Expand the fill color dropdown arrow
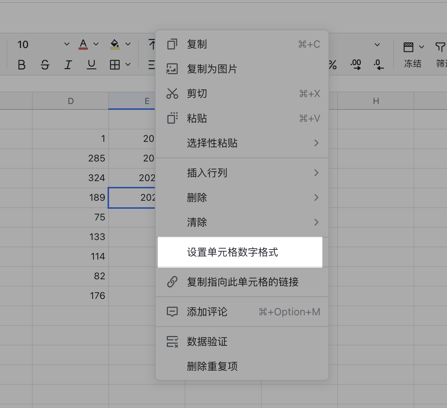The width and height of the screenshot is (447, 408). coord(128,44)
